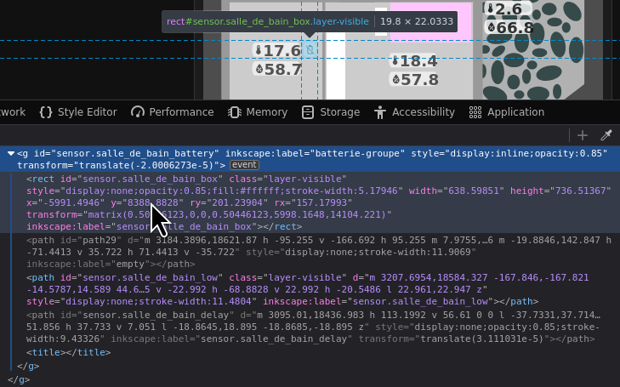Image resolution: width=620 pixels, height=387 pixels.
Task: Click the water drop icon beside 66.8
Action: pos(492,27)
